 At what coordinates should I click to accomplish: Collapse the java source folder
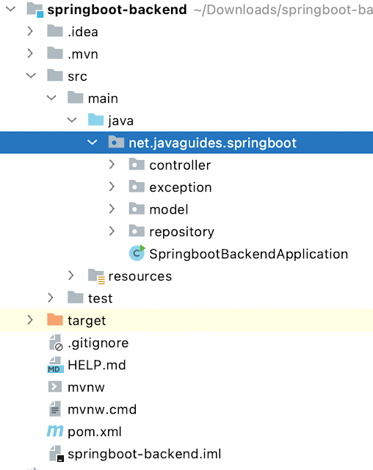tap(72, 120)
